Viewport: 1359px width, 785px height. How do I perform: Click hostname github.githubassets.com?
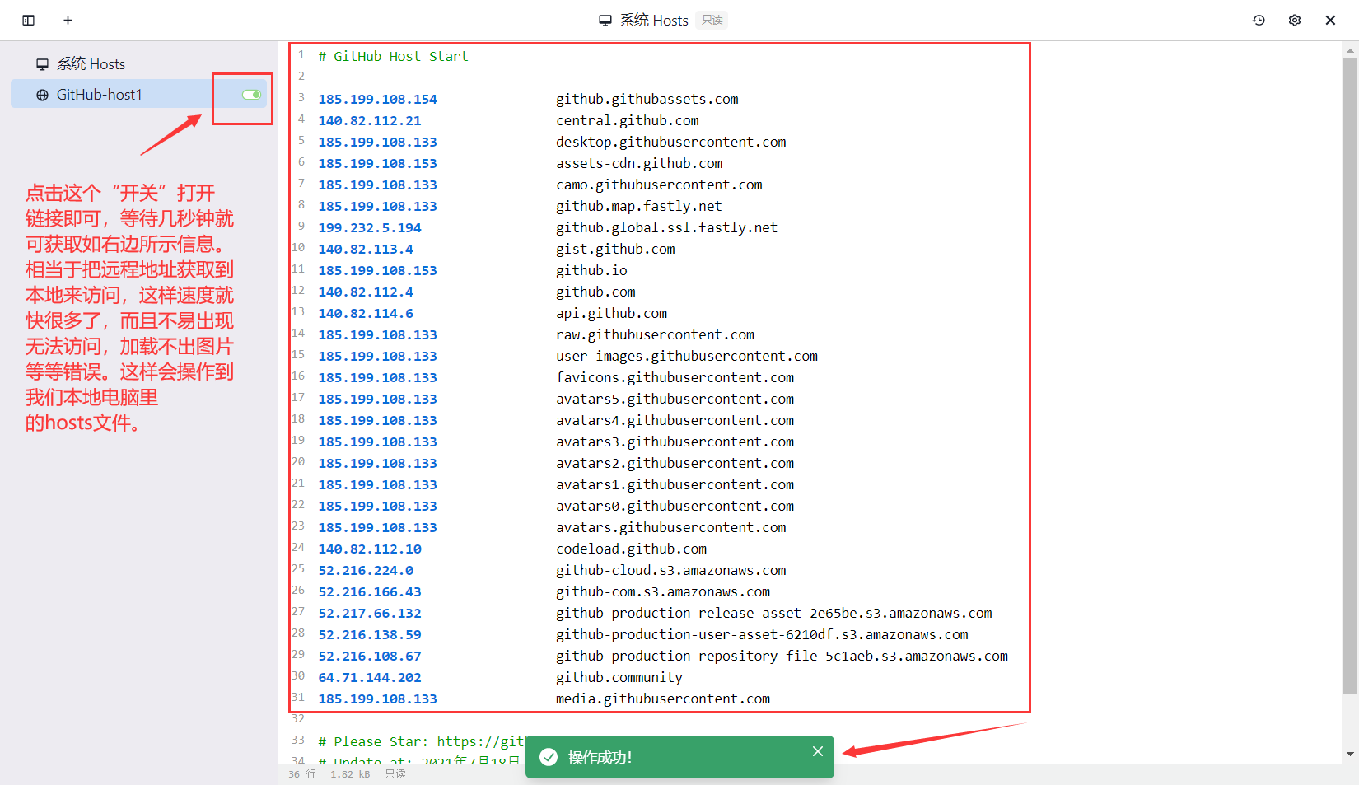[647, 99]
